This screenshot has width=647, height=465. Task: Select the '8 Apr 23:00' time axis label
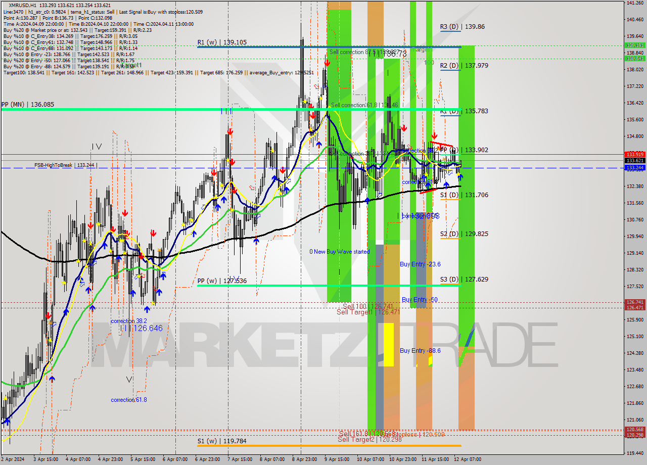(305, 459)
